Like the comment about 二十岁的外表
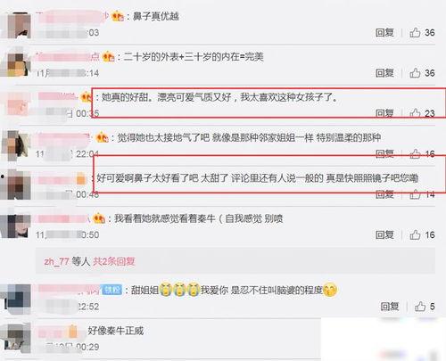 pyautogui.click(x=415, y=73)
